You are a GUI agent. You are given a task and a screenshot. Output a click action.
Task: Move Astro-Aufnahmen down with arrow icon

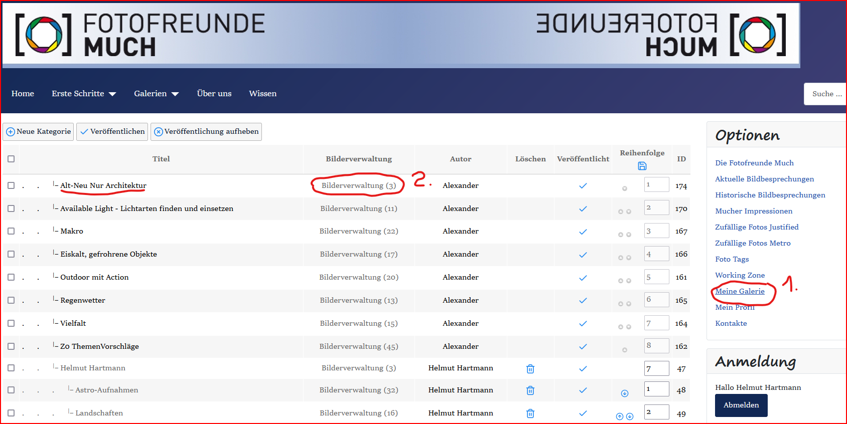click(624, 393)
